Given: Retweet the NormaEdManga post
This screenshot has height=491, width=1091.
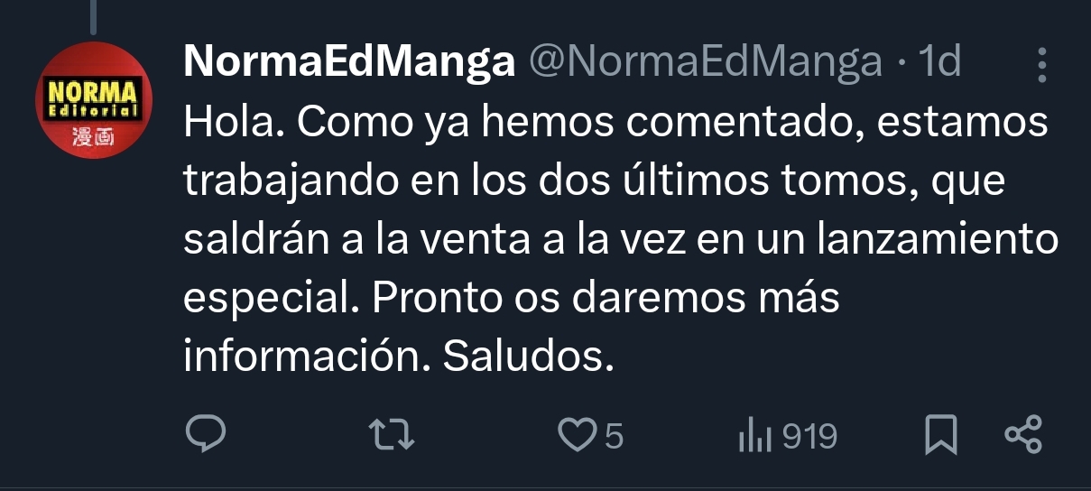Looking at the screenshot, I should click(394, 436).
